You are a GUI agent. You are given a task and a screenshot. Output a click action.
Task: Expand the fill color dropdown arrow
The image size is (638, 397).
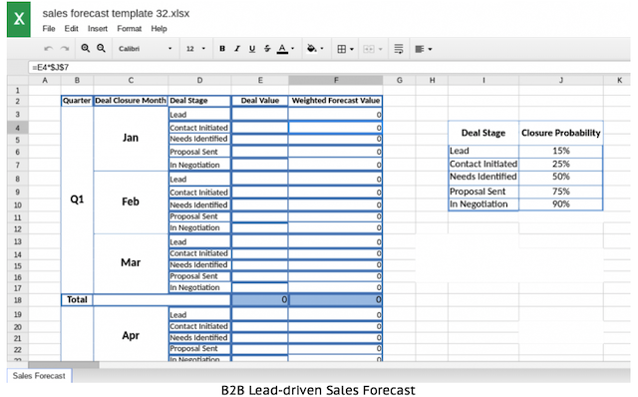click(322, 49)
